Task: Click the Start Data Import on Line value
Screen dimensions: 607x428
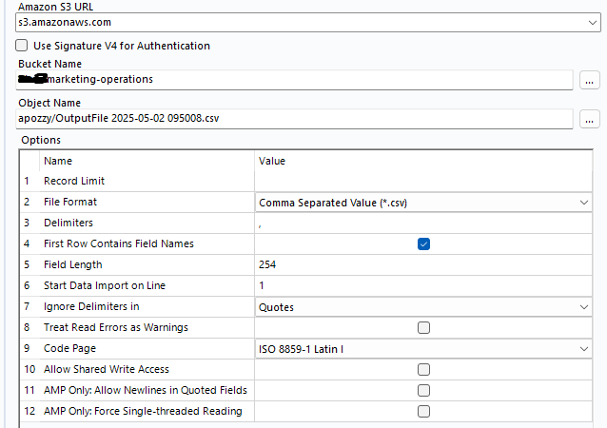Action: 423,285
